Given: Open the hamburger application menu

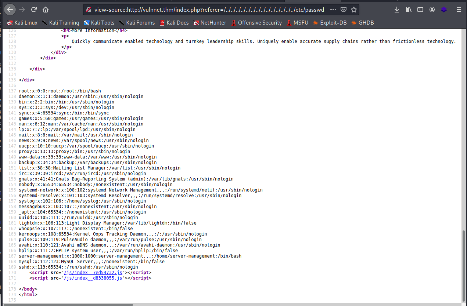Looking at the screenshot, I should point(459,10).
